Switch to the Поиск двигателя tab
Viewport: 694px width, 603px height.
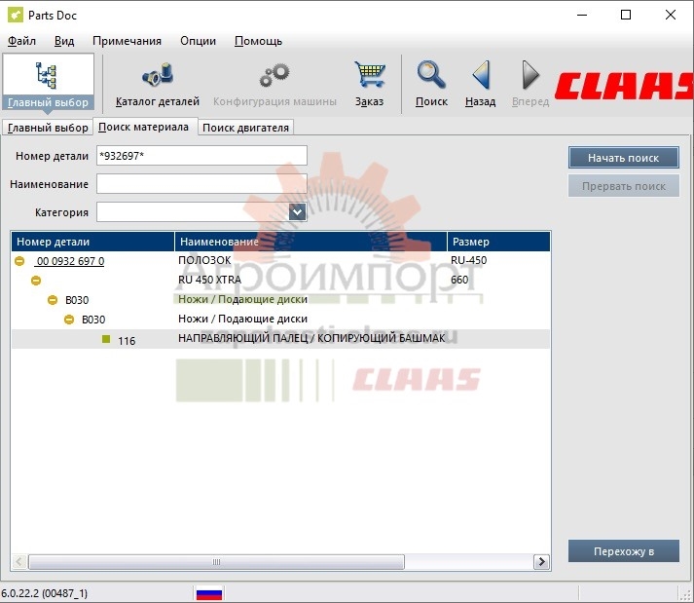[245, 128]
